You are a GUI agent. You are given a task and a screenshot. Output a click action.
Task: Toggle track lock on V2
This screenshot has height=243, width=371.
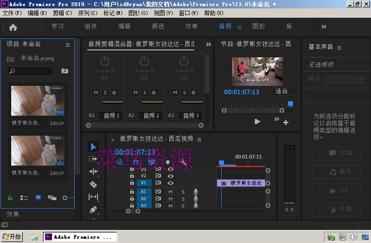click(x=132, y=176)
